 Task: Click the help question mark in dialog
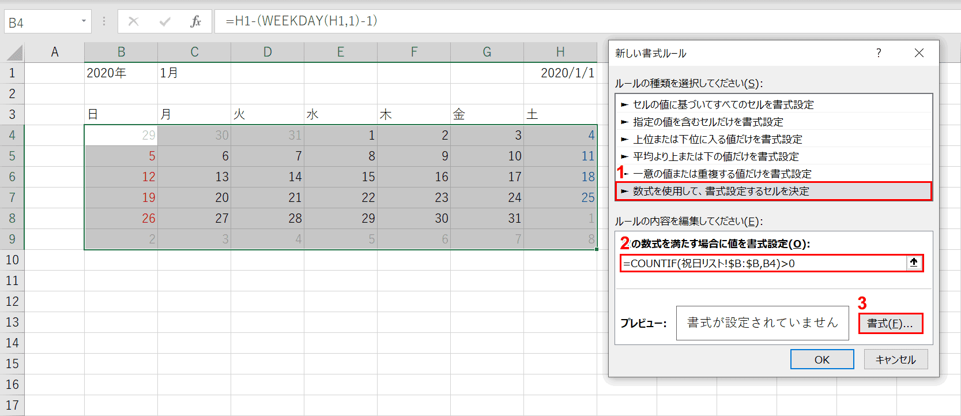click(x=878, y=53)
